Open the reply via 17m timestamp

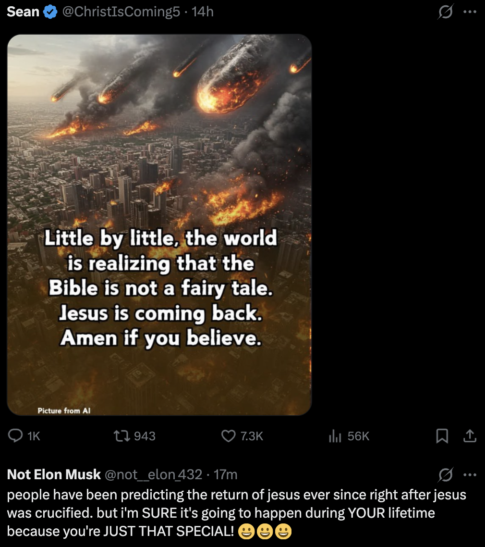(226, 475)
